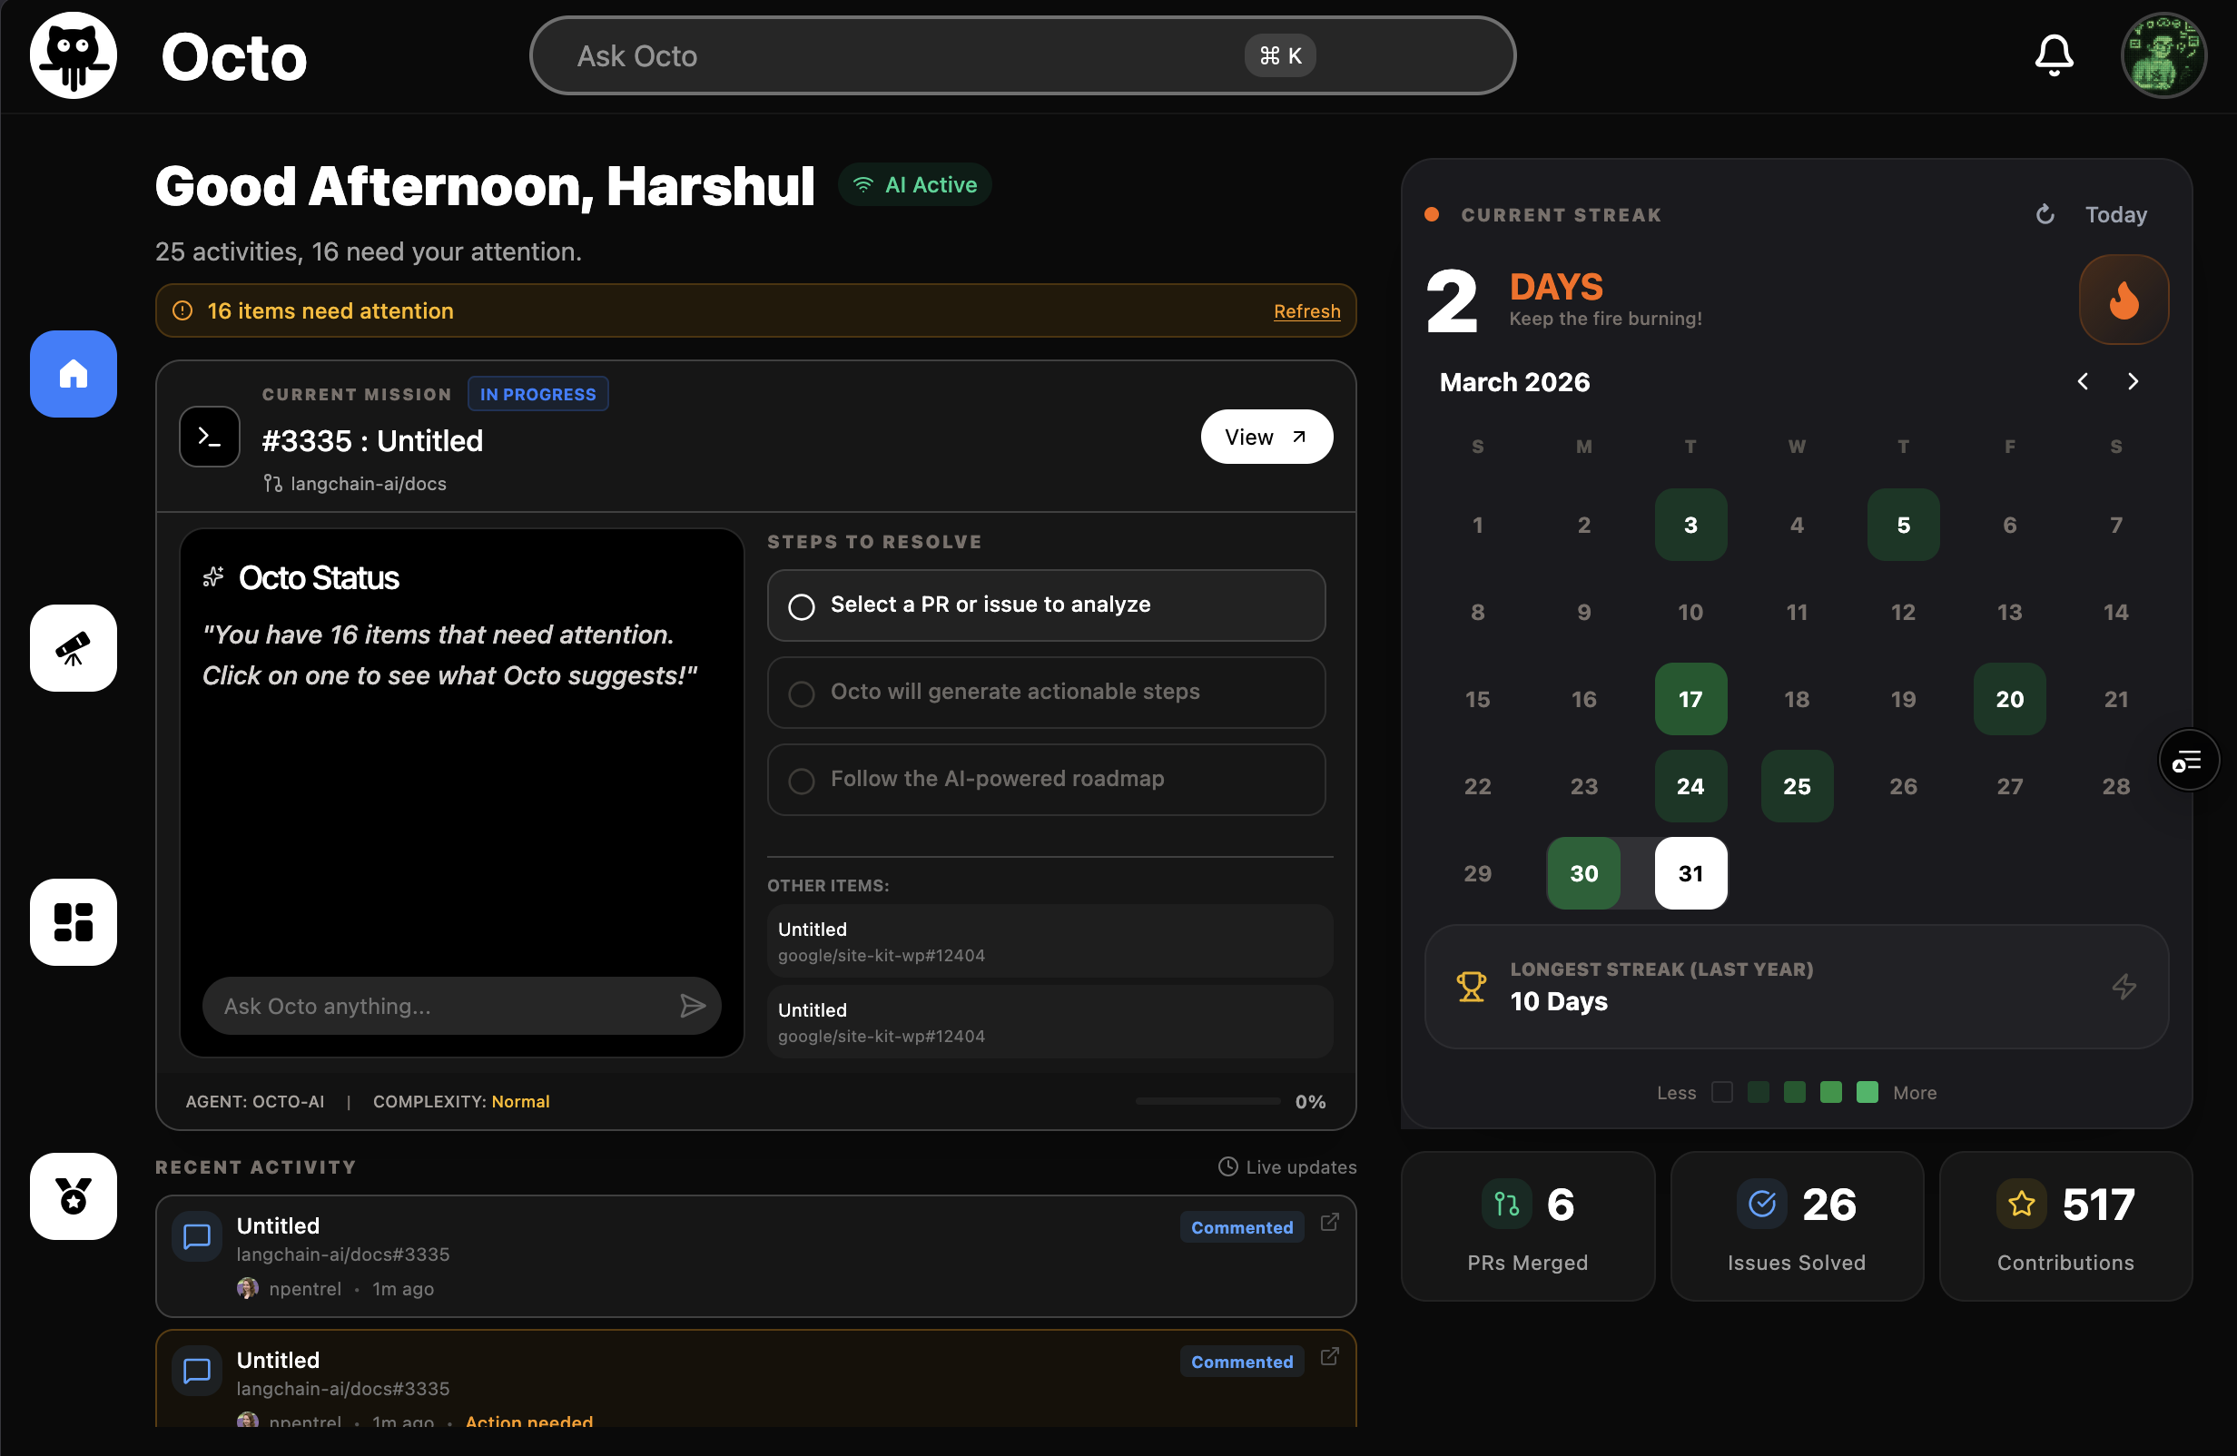Click the AI Active status badge
This screenshot has height=1456, width=2237.
pos(914,185)
